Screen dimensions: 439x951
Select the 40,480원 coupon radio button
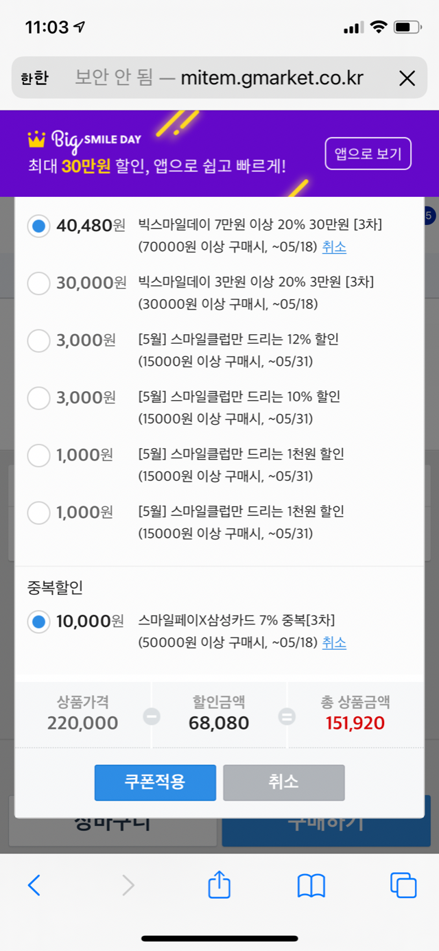point(39,225)
